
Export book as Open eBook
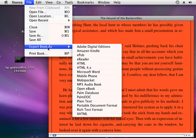(x=97, y=89)
